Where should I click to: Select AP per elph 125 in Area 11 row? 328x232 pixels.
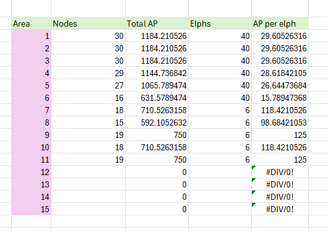[x=280, y=160]
